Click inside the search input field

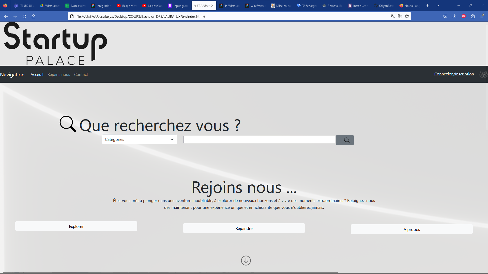click(259, 139)
